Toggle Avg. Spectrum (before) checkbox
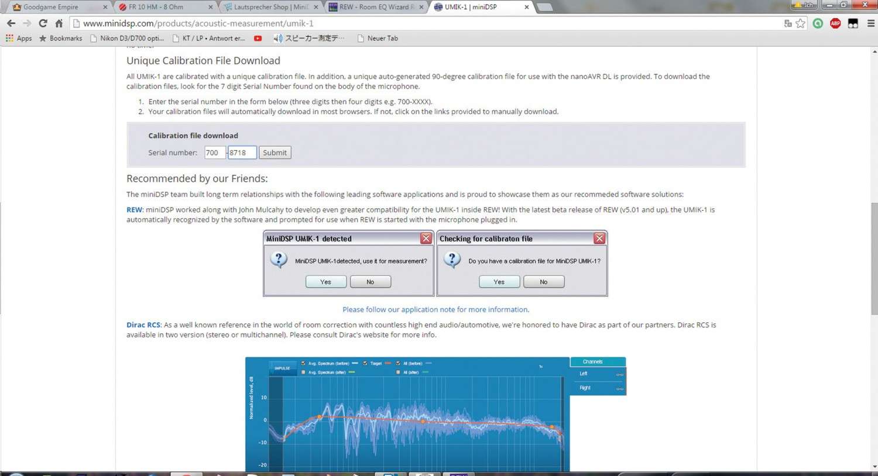Screen dimensions: 878x476 click(x=303, y=363)
